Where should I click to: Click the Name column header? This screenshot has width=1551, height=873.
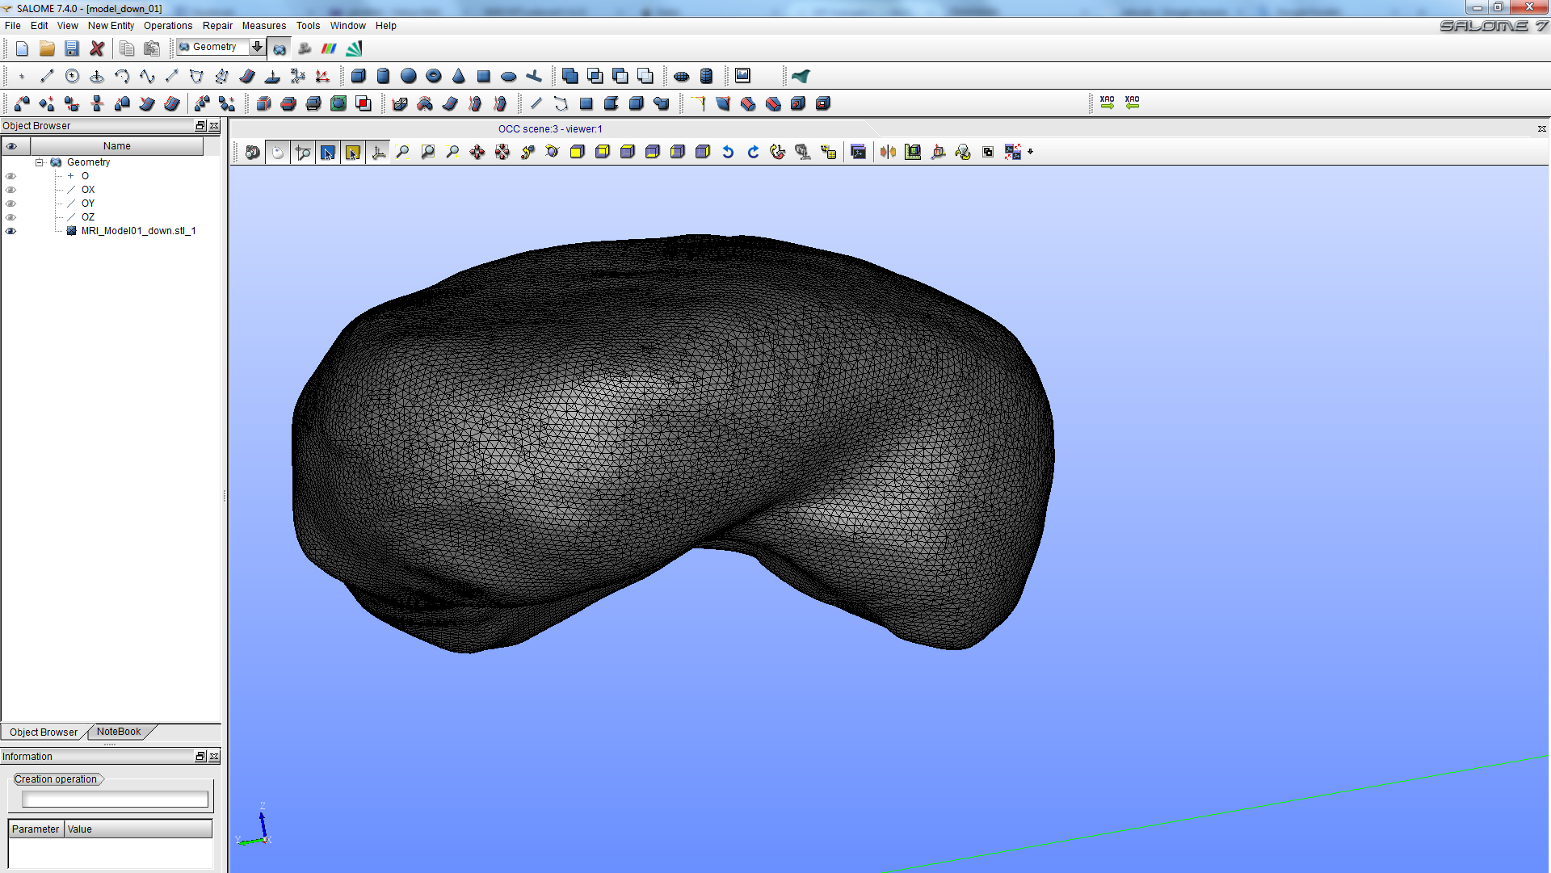tap(117, 146)
